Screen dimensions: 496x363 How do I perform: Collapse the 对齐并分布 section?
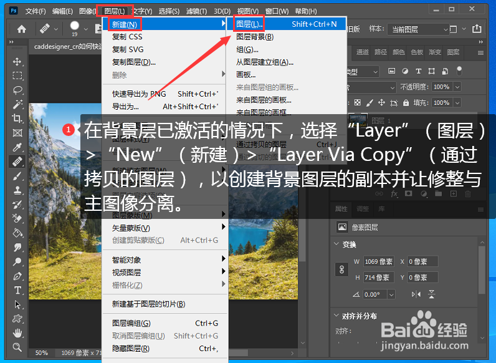(336, 315)
